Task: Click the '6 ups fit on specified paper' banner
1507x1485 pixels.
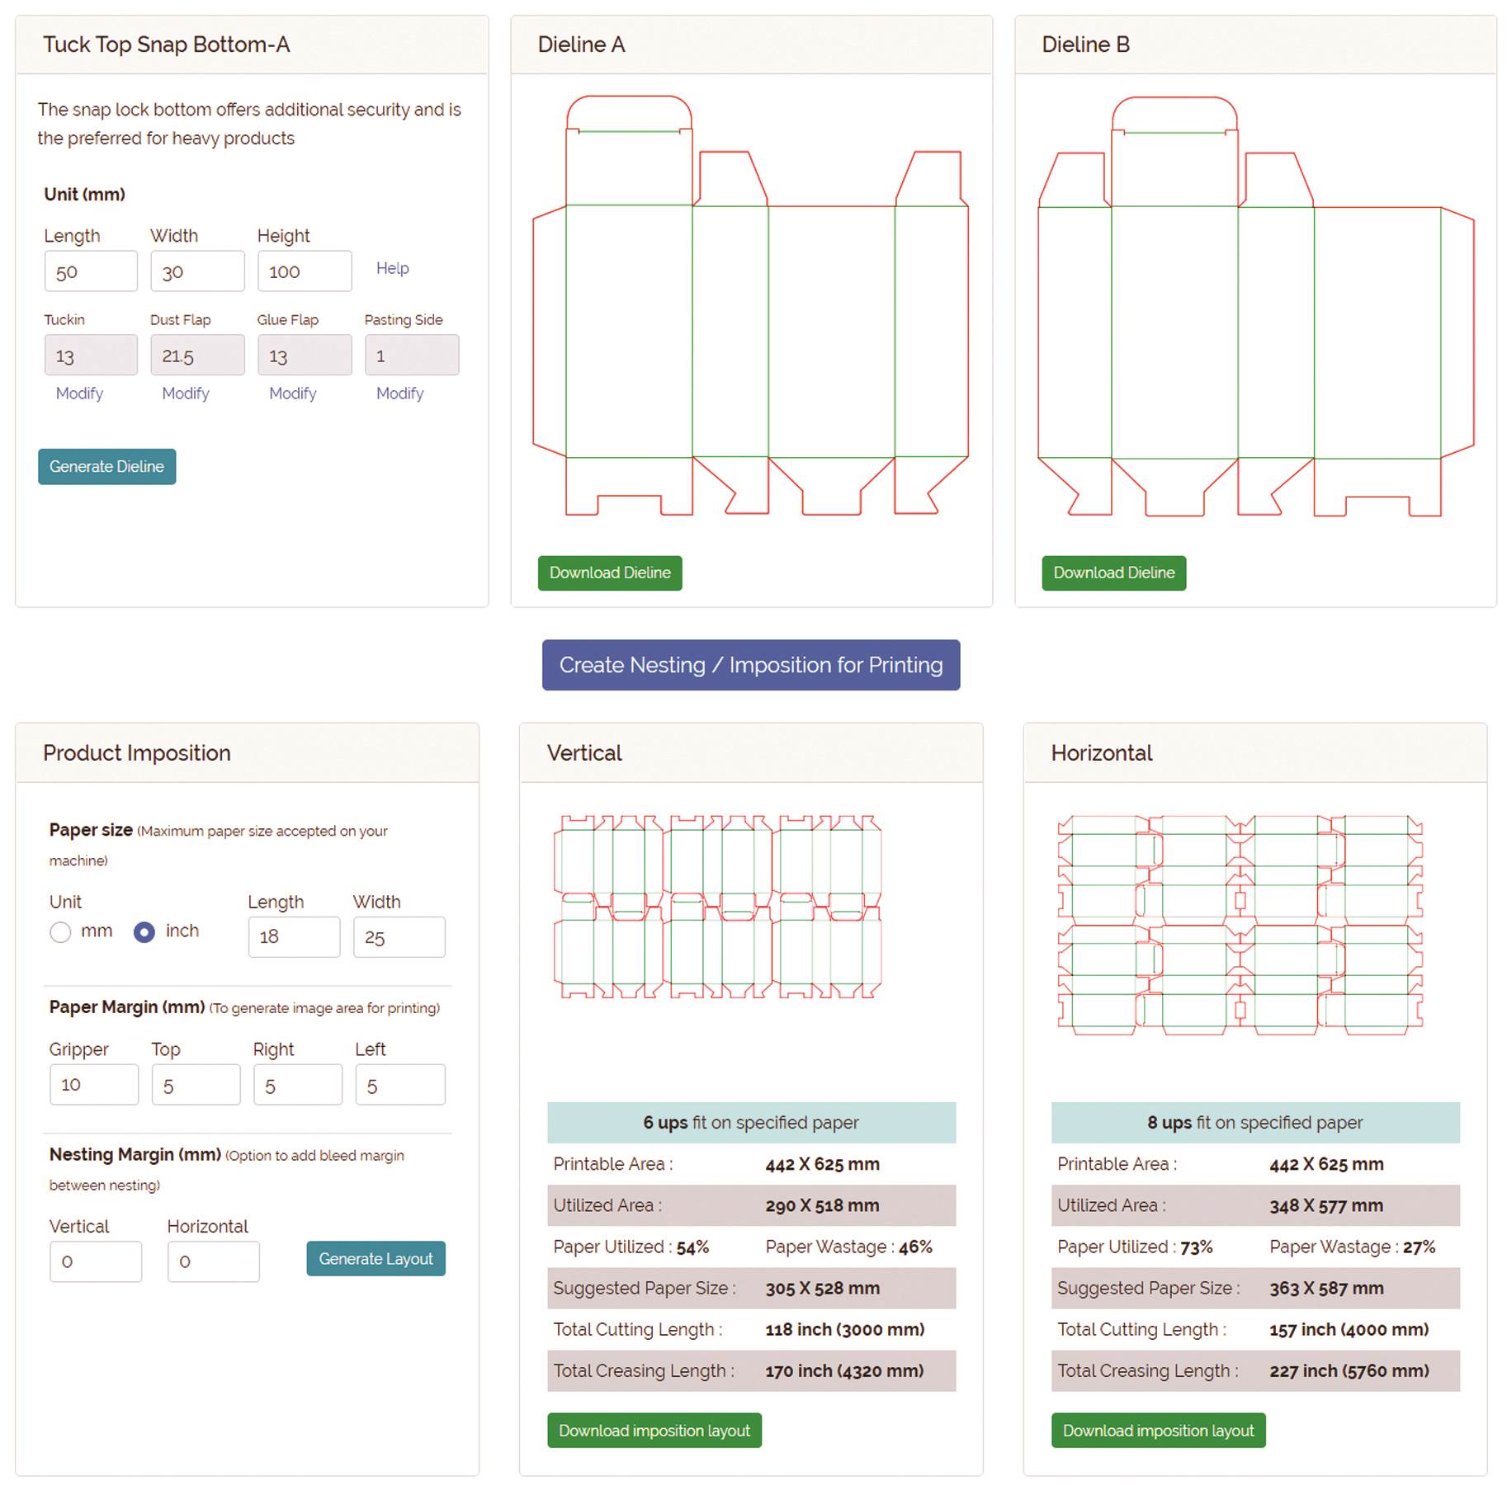Action: tap(751, 1123)
